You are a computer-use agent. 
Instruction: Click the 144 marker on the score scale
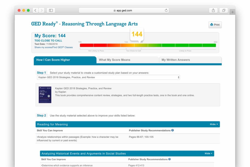click(137, 34)
